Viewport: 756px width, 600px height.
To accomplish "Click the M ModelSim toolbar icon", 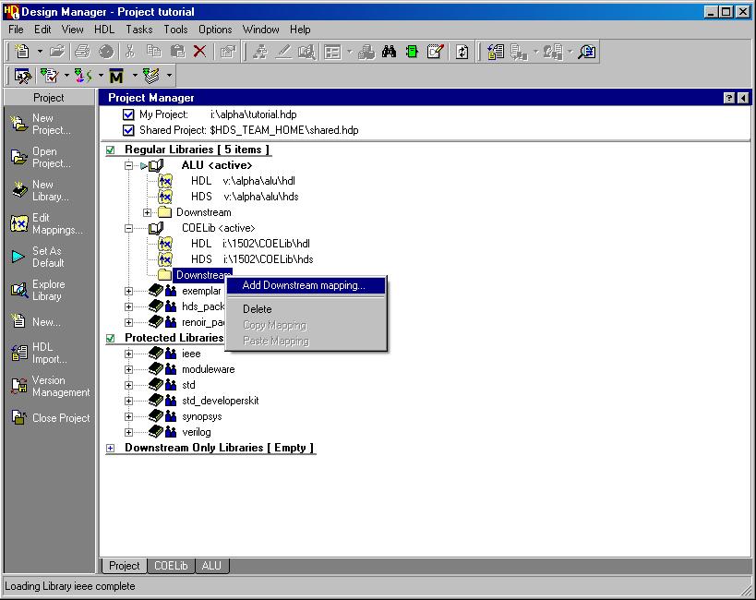I will [x=116, y=76].
